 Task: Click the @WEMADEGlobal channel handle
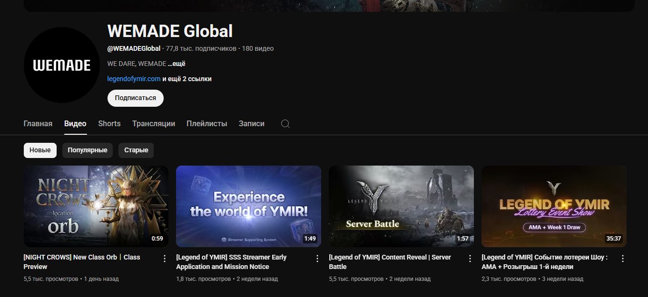[x=134, y=48]
